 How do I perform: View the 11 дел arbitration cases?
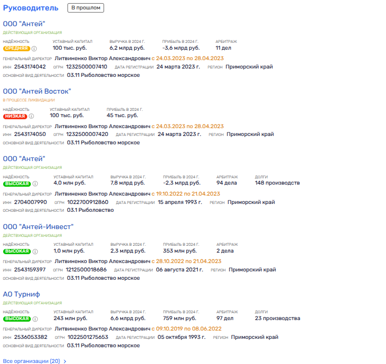coord(224,48)
